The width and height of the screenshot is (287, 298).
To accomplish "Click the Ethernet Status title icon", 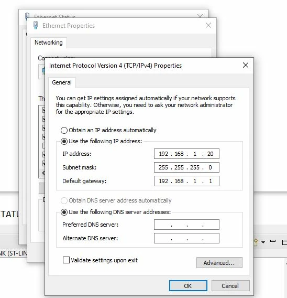I will pos(27,16).
